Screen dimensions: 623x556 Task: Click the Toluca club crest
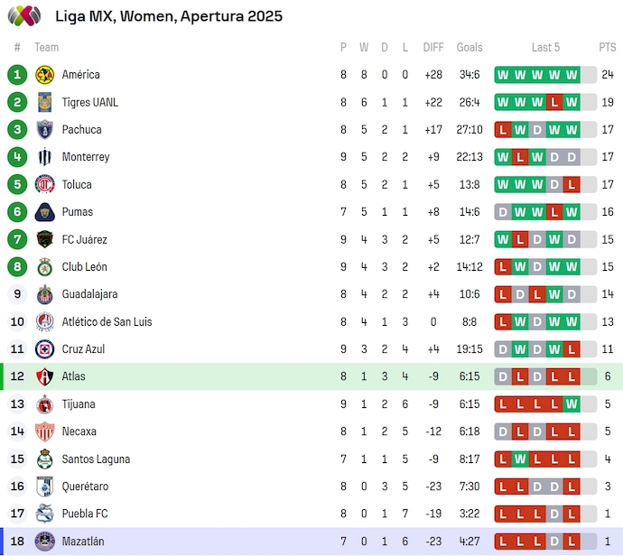(44, 185)
